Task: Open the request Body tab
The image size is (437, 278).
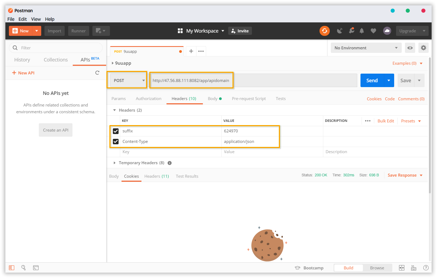Action: 215,99
